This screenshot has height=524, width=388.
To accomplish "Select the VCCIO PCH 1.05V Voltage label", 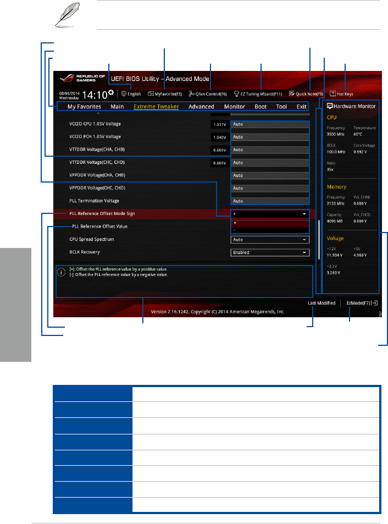I will (95, 137).
